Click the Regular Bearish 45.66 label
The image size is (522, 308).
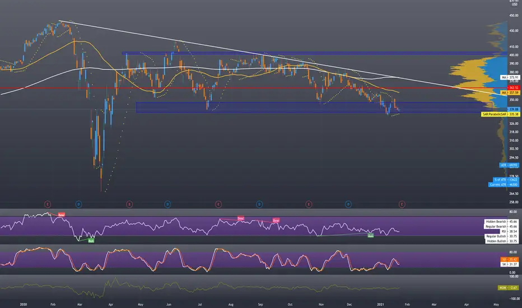502,226
